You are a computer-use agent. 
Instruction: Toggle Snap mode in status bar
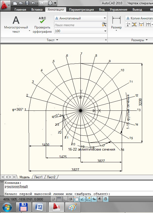click(53, 199)
